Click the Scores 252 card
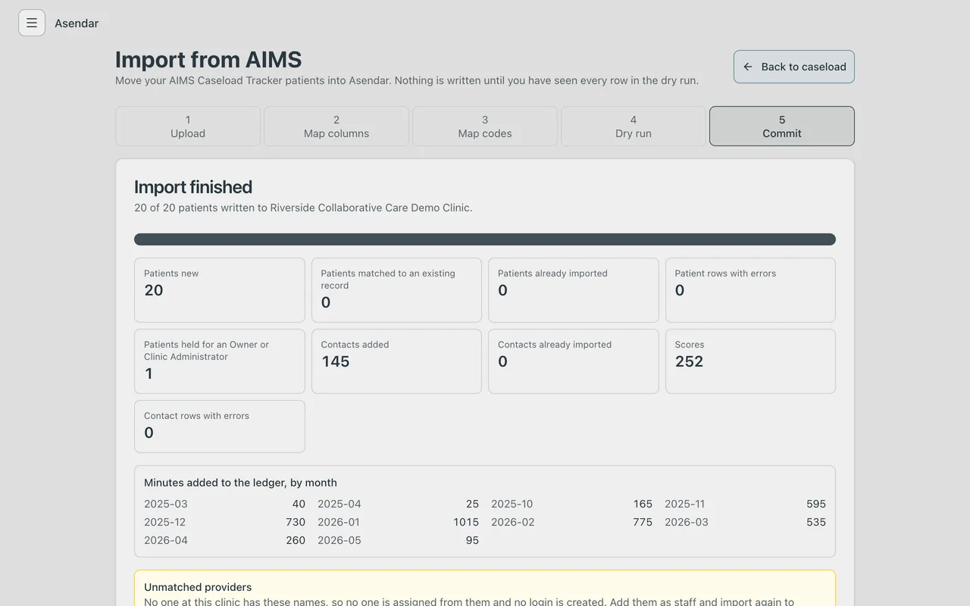This screenshot has width=970, height=606. [x=750, y=361]
